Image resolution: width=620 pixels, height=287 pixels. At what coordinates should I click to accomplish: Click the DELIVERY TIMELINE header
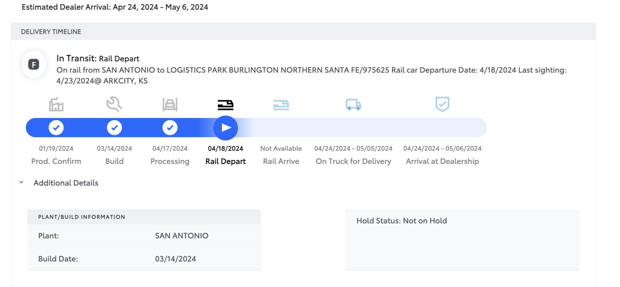(51, 32)
